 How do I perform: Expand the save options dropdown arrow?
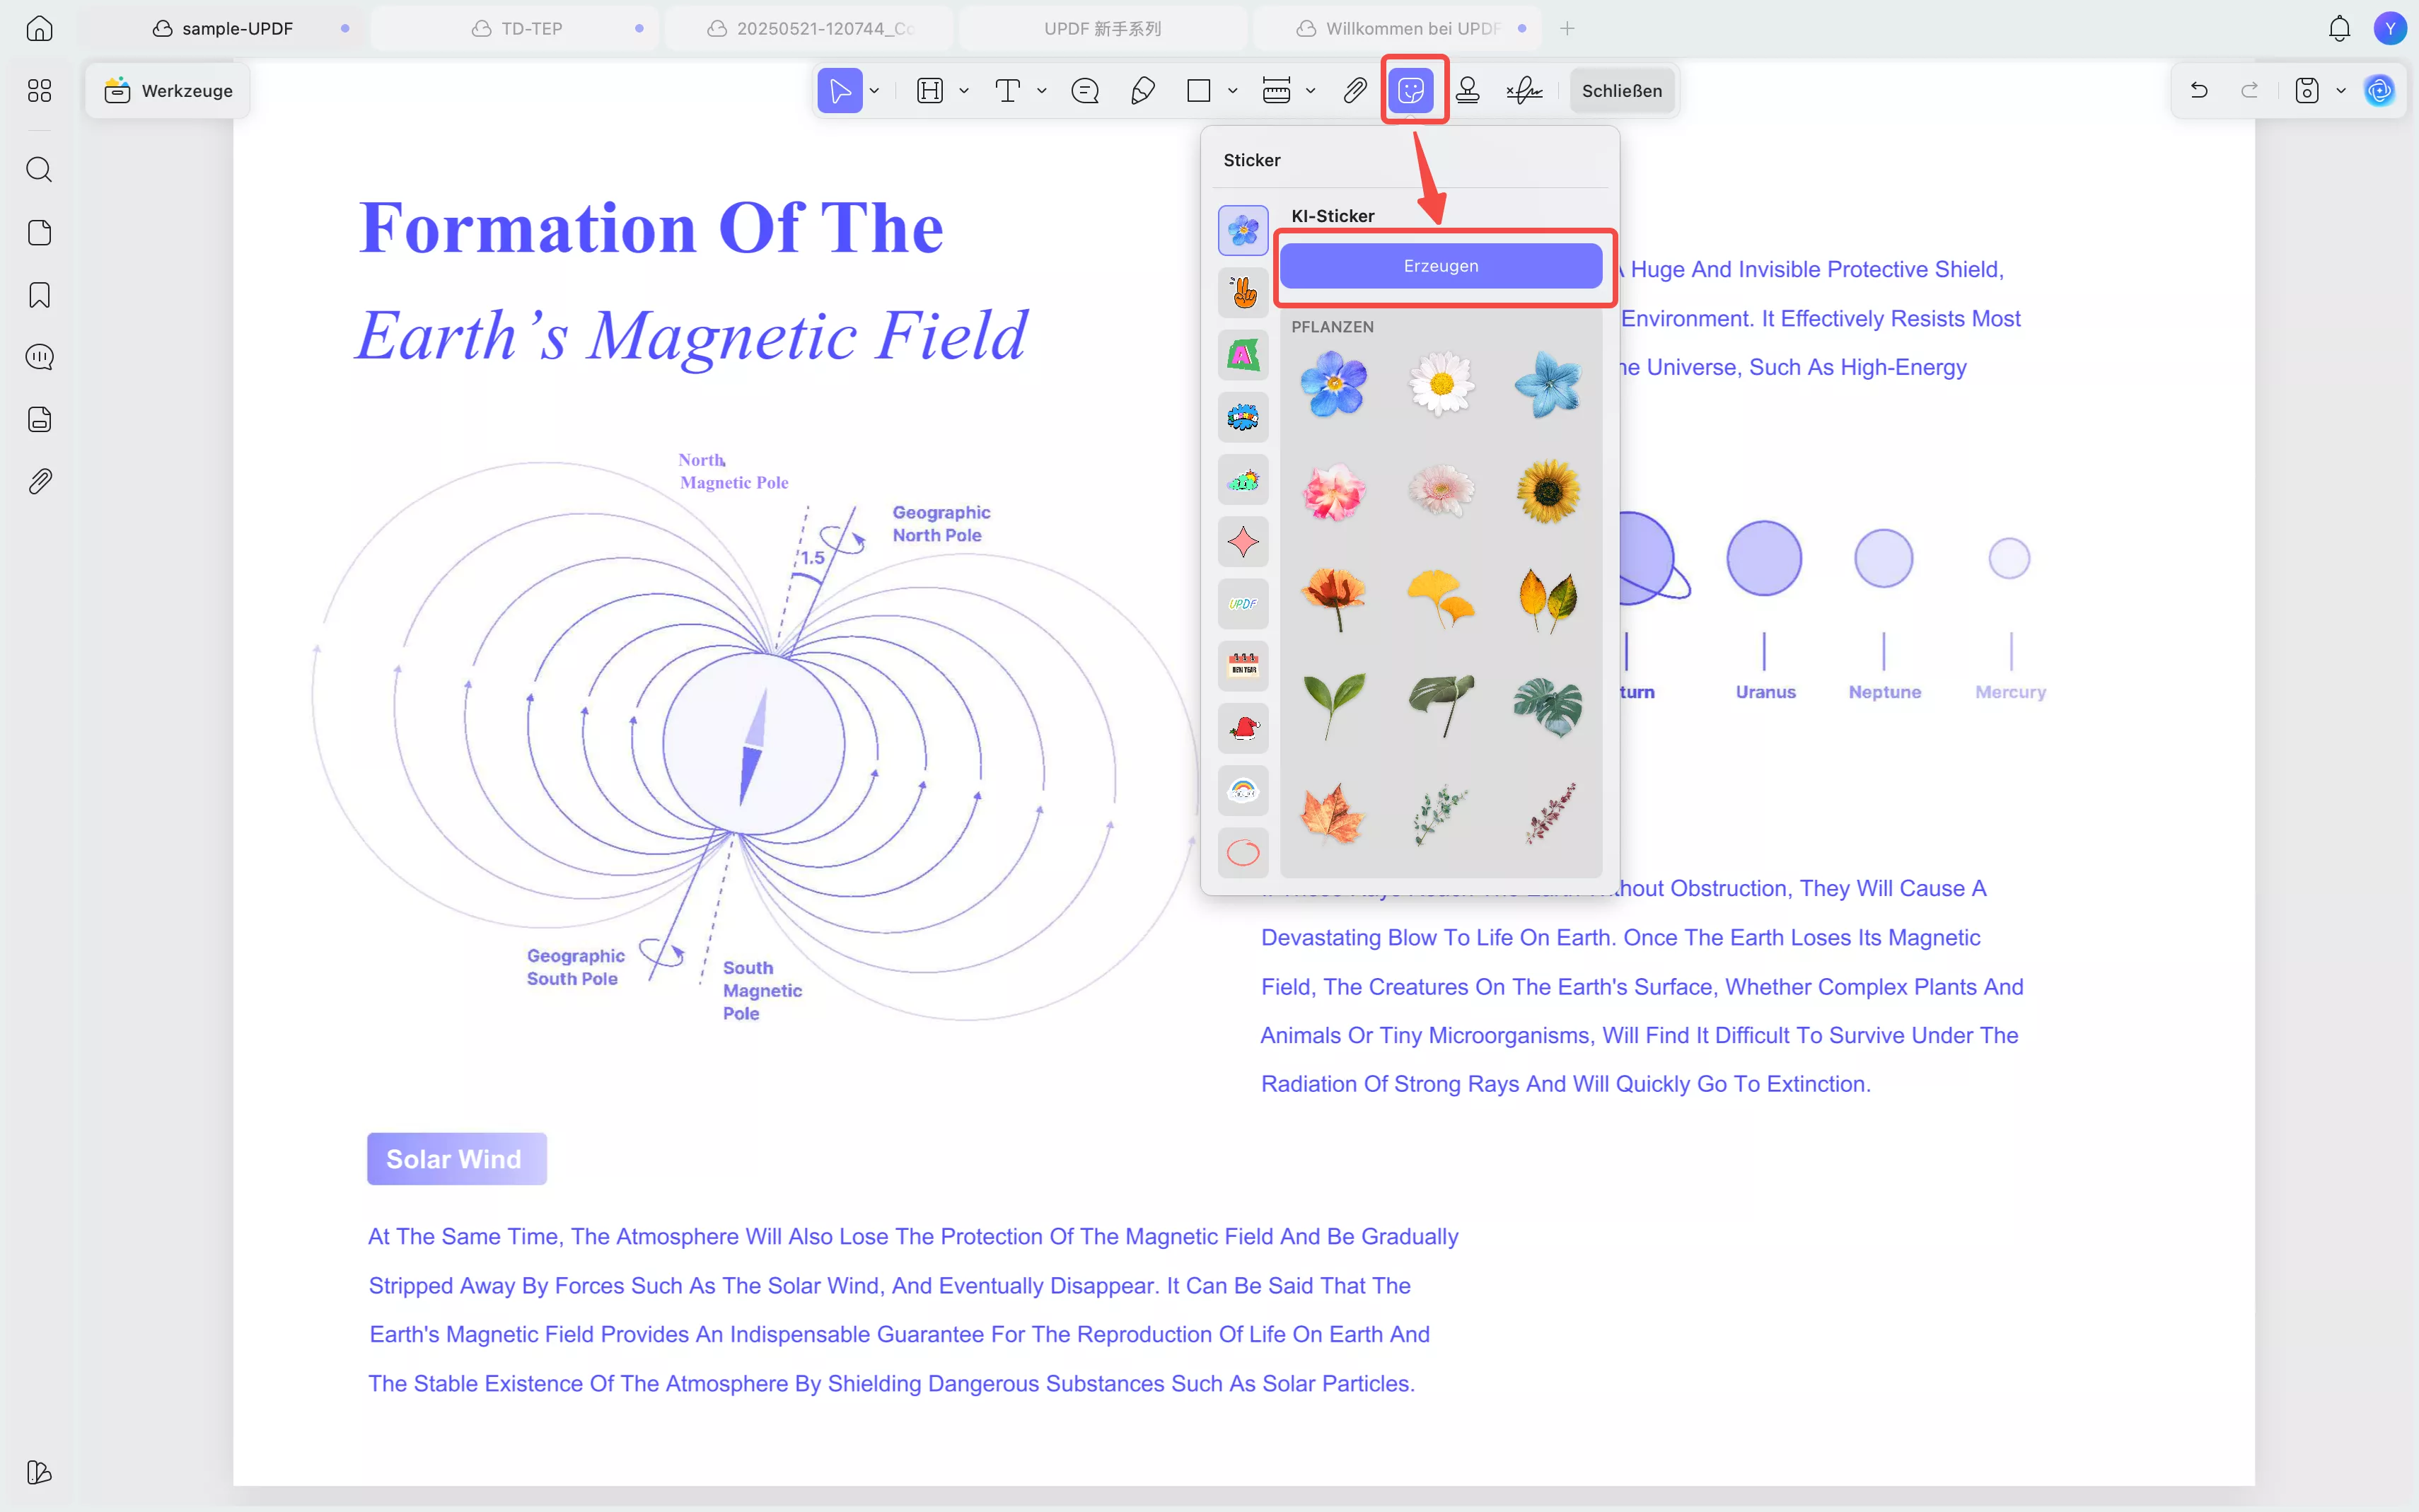click(2341, 91)
